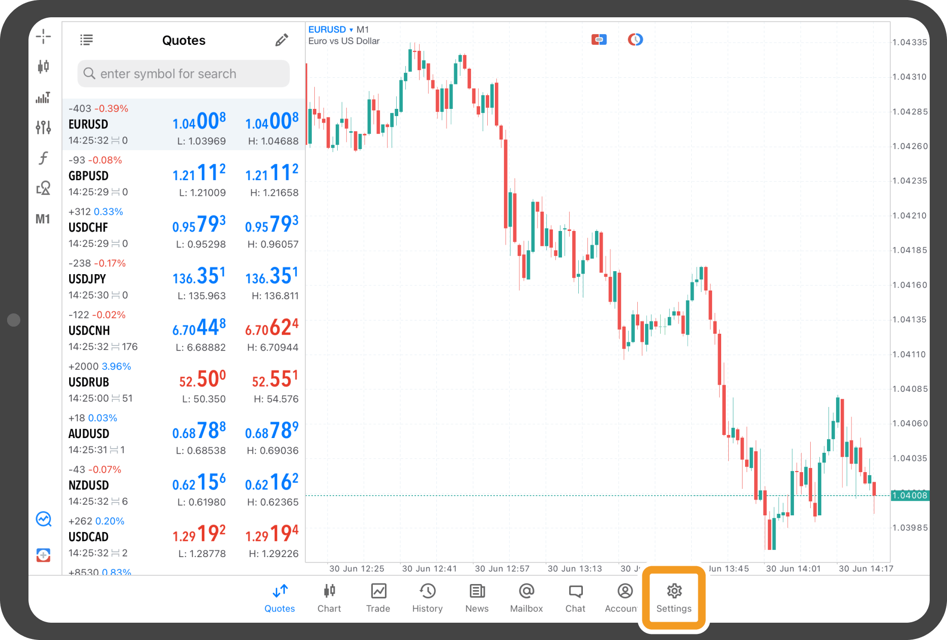Image resolution: width=947 pixels, height=640 pixels.
Task: Click the current price marker 1.04008
Action: tap(909, 496)
